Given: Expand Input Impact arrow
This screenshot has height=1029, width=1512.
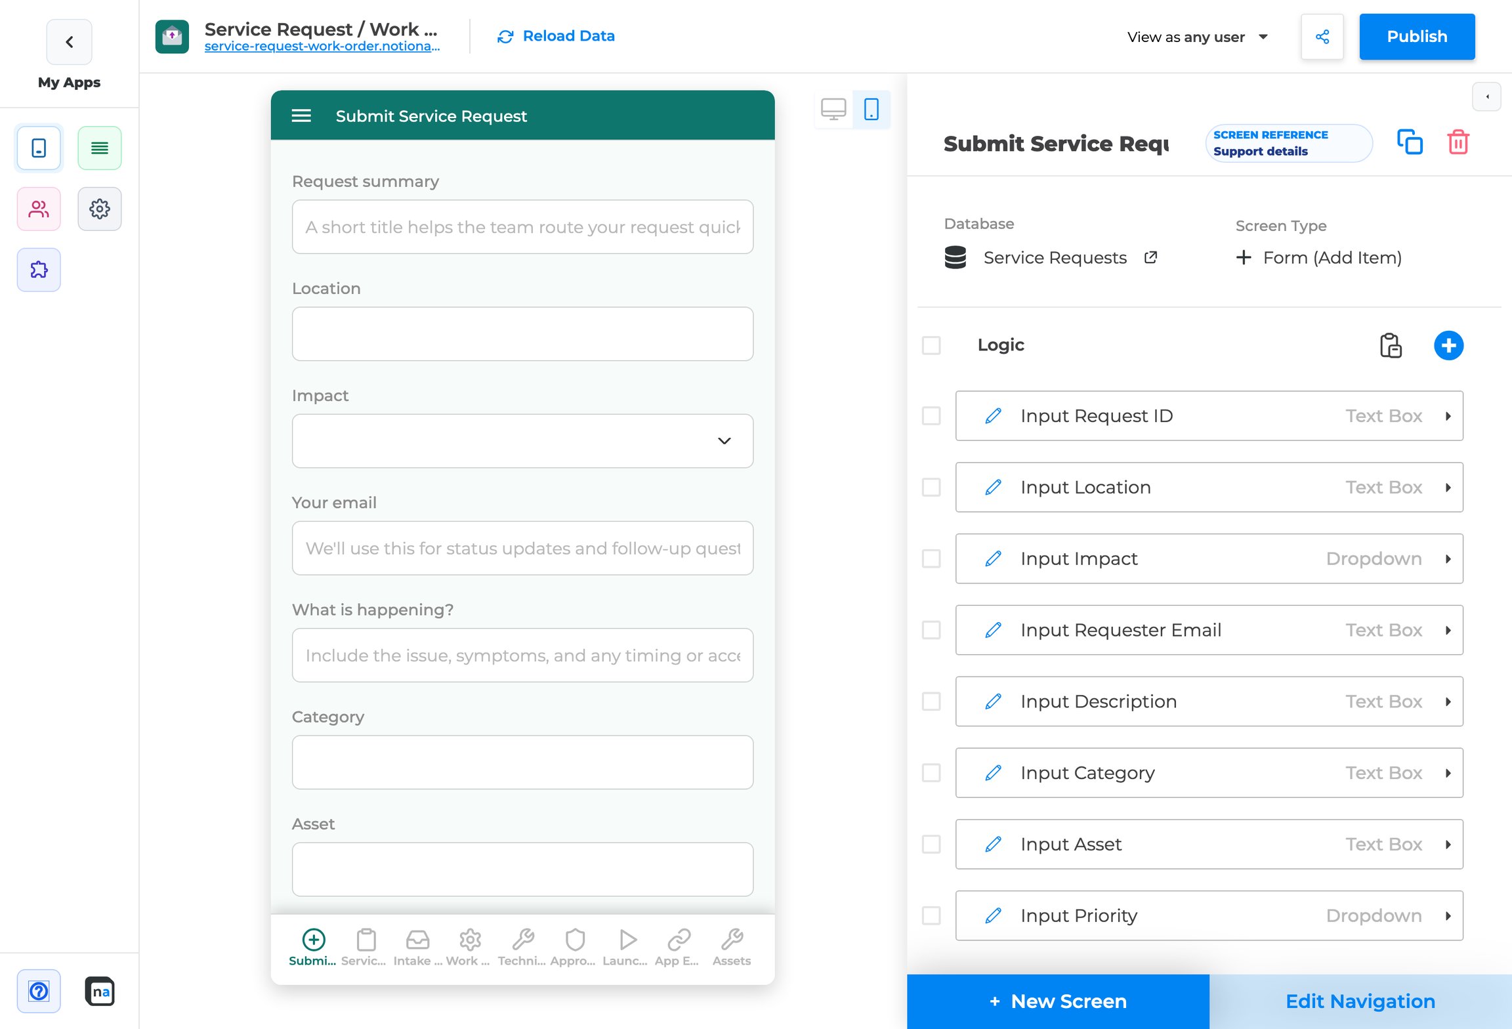Looking at the screenshot, I should (1448, 558).
